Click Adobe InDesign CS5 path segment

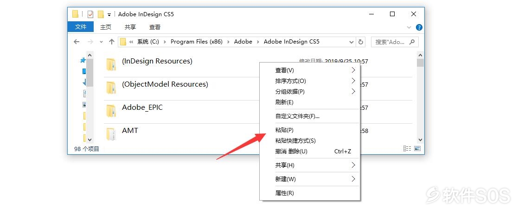pos(292,42)
